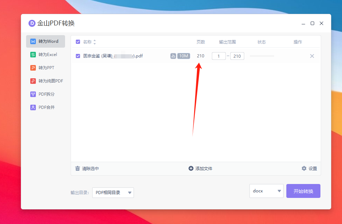Click the 名称 column header text
Viewport: 342px width, 224px height.
coord(87,42)
